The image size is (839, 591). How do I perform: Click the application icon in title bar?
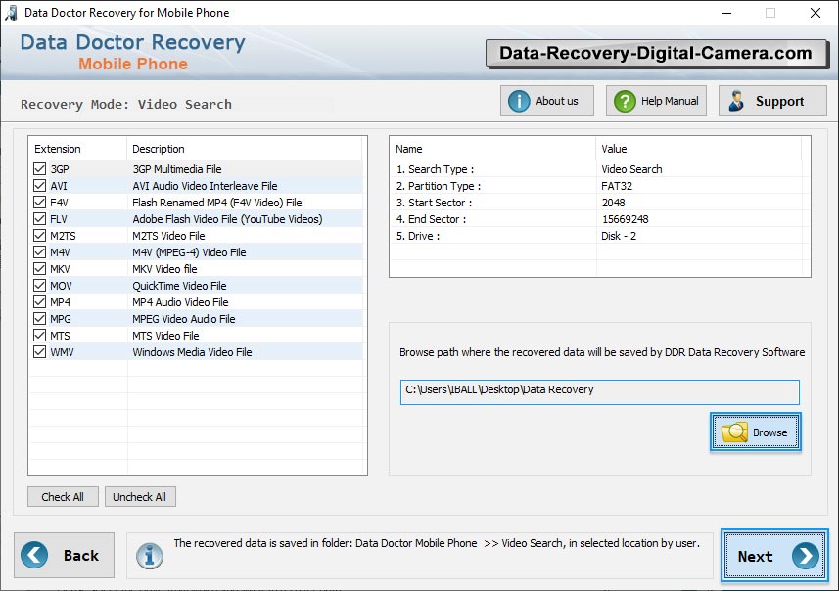coord(11,13)
